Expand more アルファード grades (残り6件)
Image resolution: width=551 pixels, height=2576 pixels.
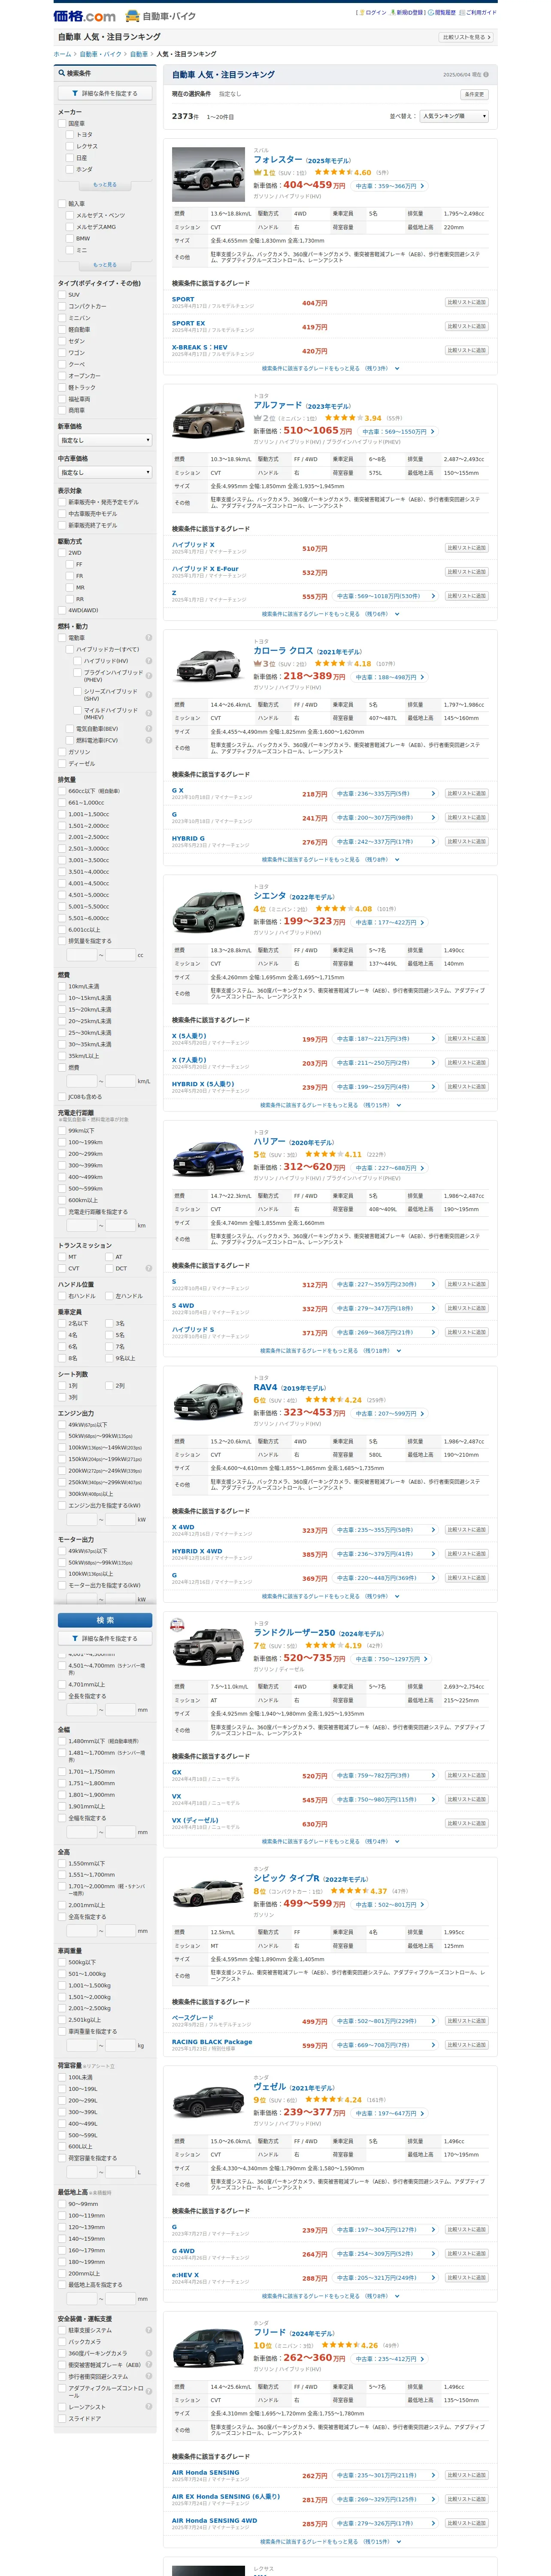click(x=330, y=614)
